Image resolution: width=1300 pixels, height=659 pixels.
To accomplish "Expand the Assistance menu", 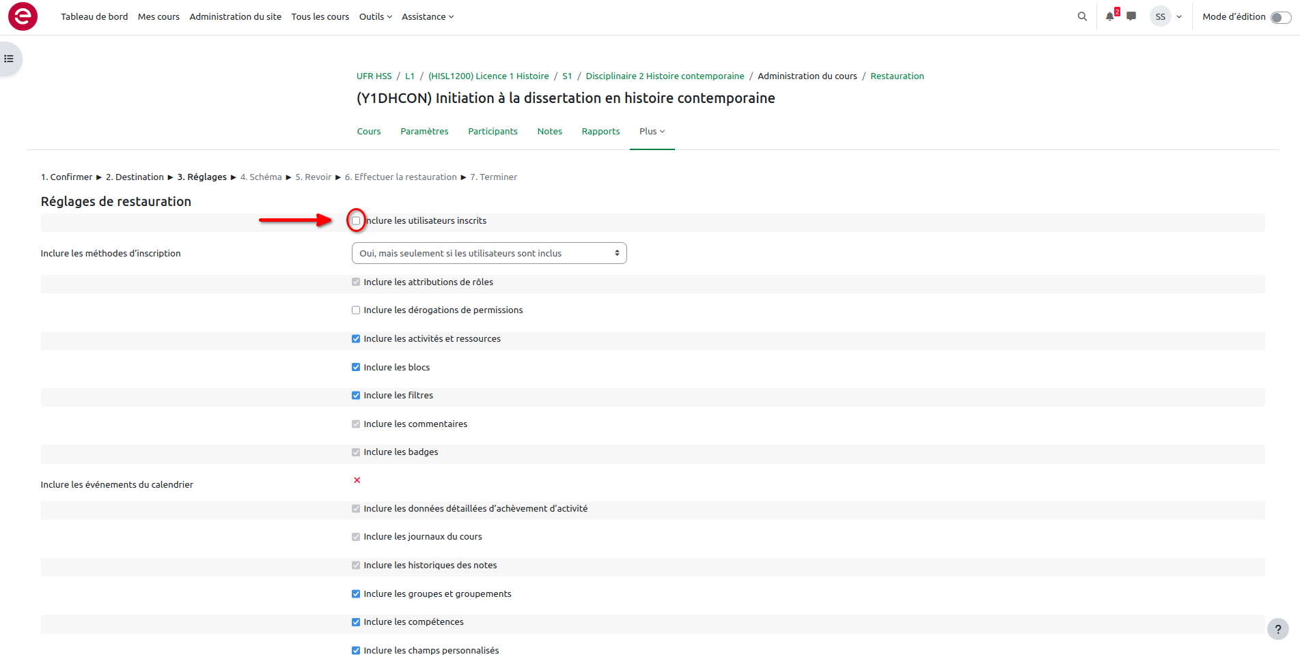I will pyautogui.click(x=427, y=16).
